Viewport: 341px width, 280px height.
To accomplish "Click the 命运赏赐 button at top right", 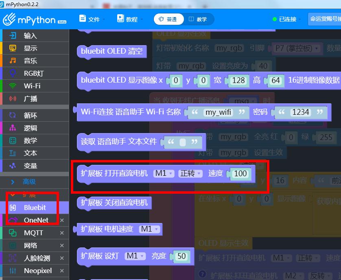I will click(325, 19).
